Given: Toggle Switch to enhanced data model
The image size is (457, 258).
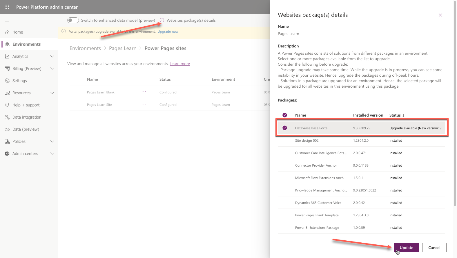Looking at the screenshot, I should tap(73, 20).
